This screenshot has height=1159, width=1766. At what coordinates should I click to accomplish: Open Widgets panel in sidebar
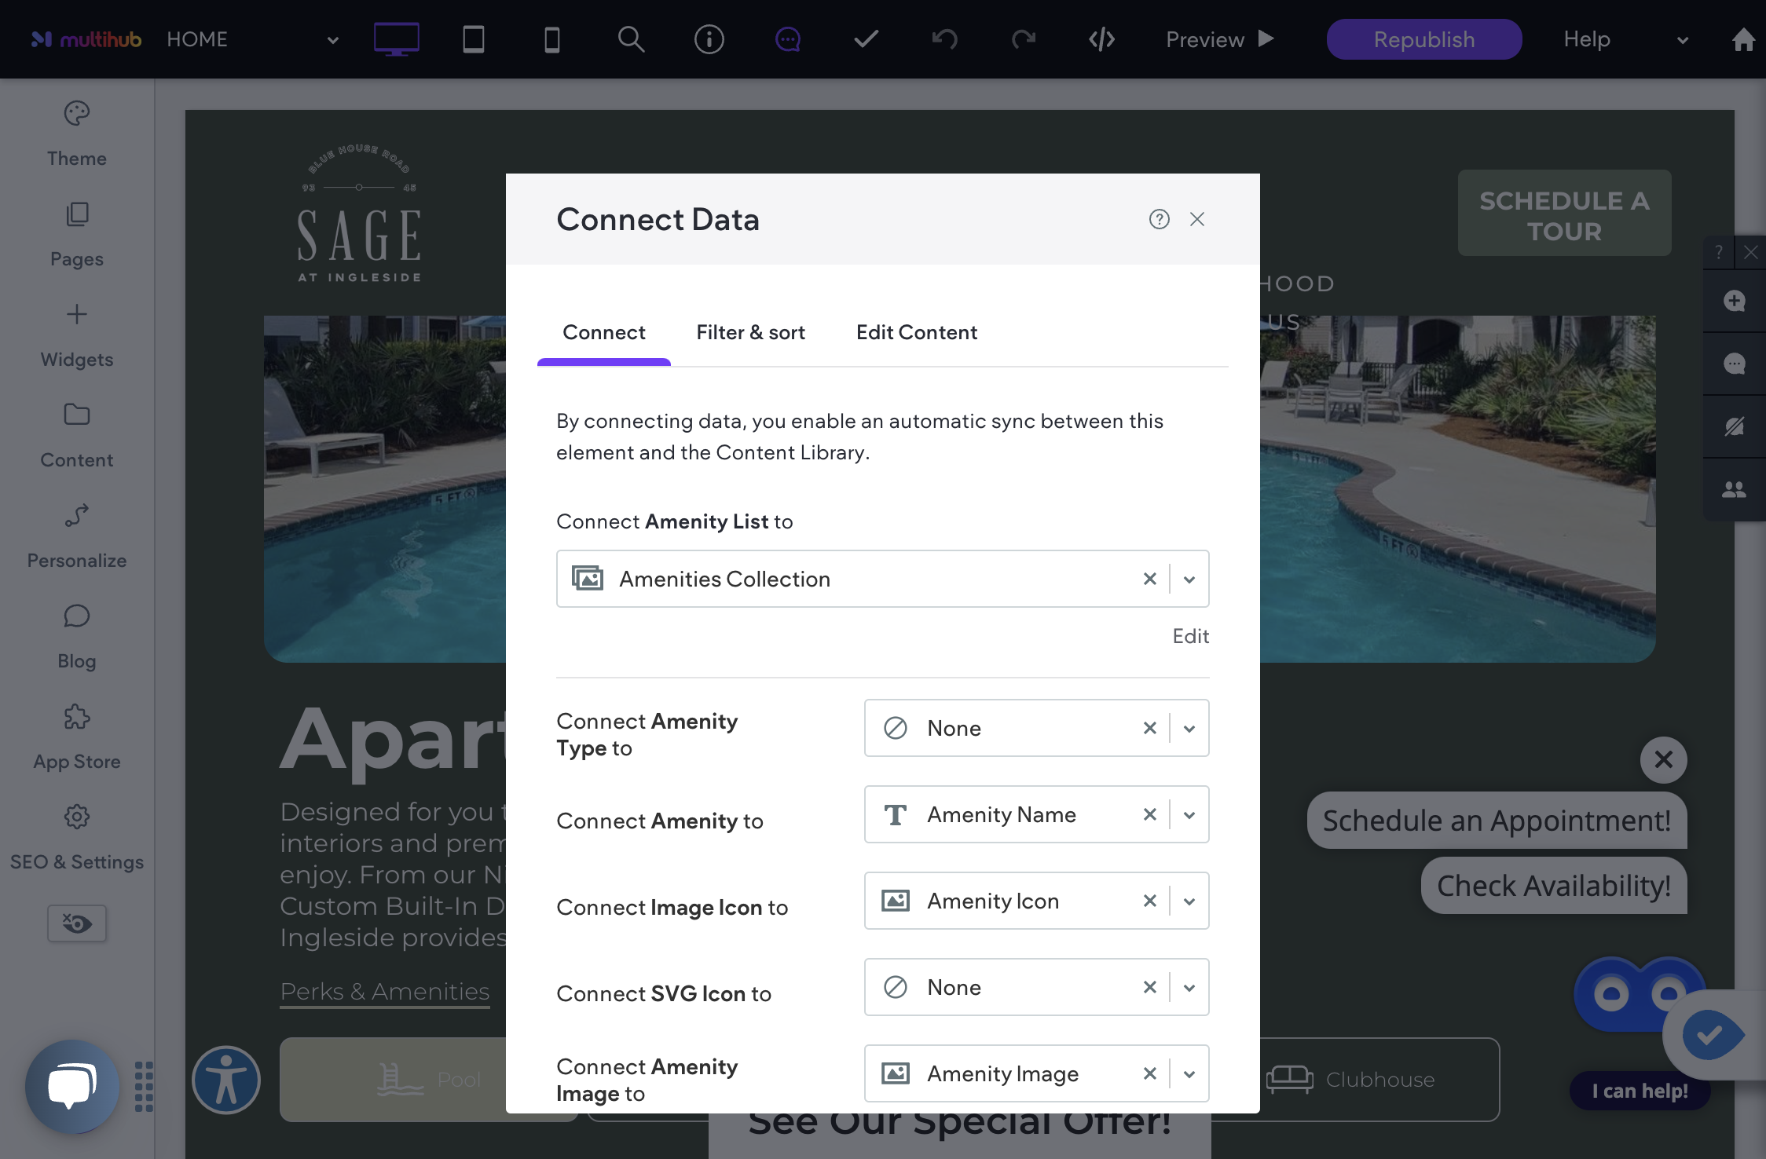[x=77, y=335]
